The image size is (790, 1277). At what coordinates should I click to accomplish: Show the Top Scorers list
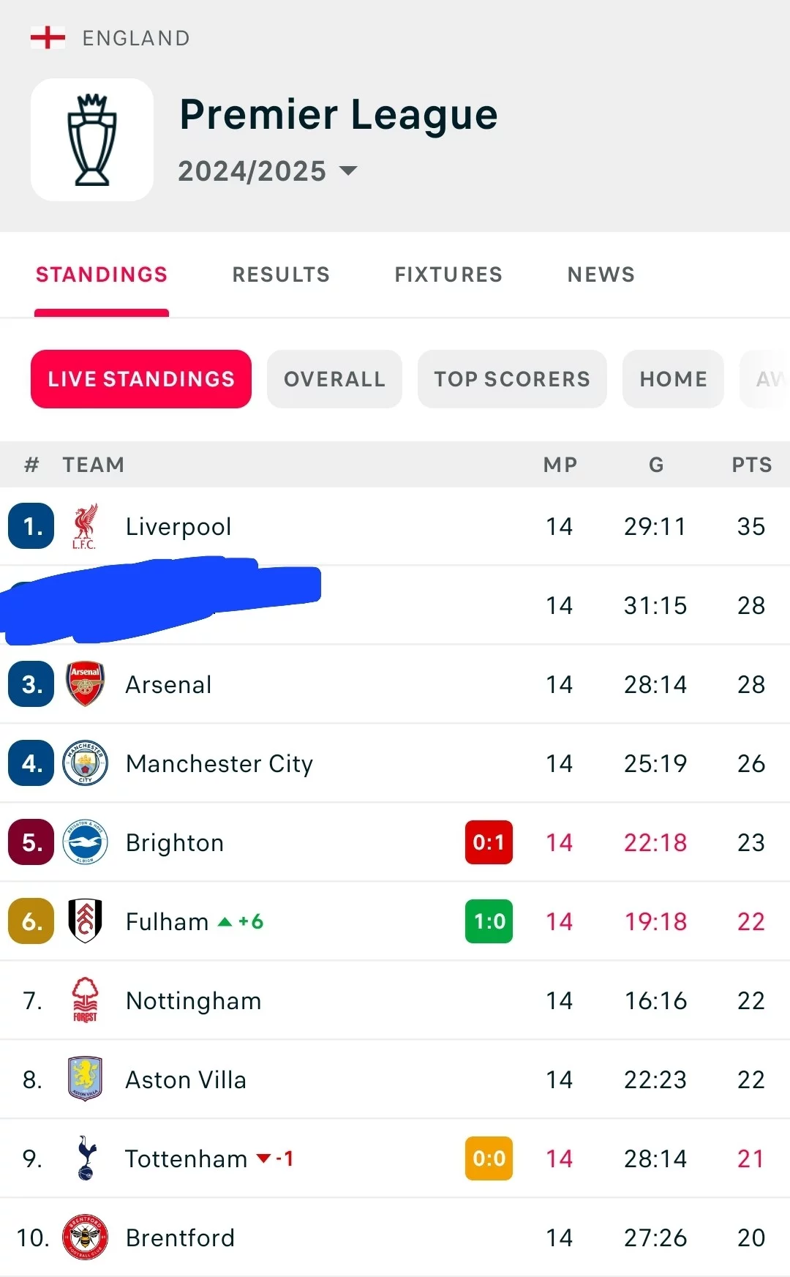512,379
